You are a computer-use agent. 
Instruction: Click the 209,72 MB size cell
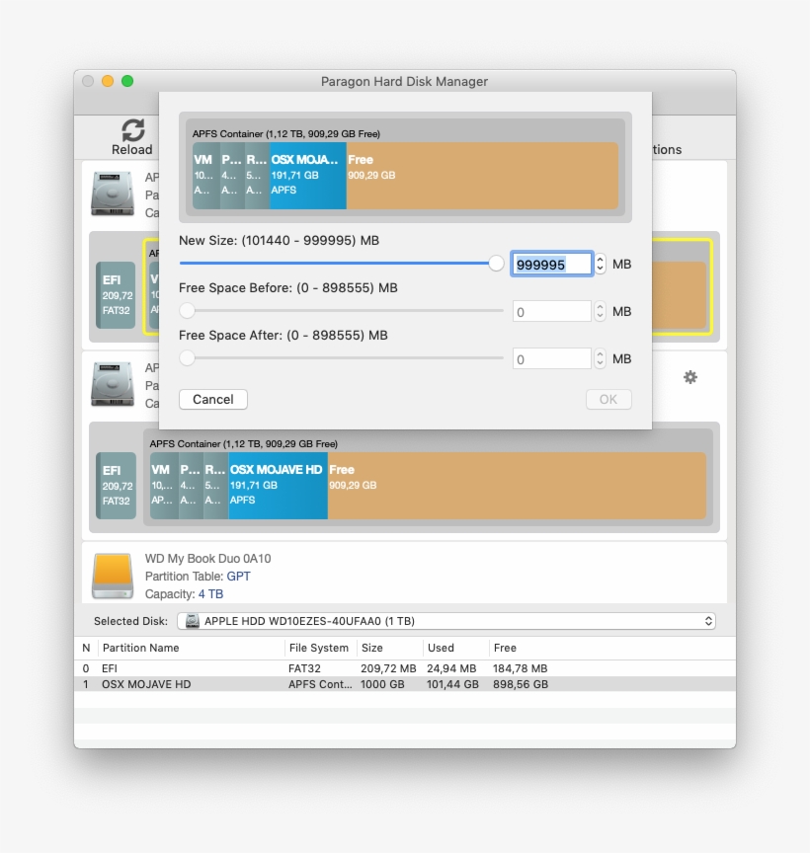point(388,668)
